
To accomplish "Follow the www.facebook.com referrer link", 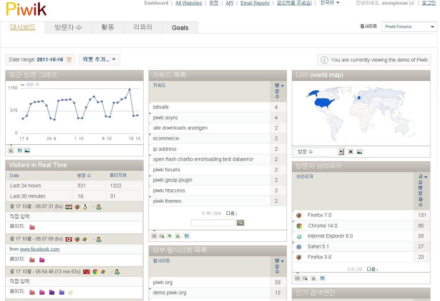I will (x=40, y=249).
